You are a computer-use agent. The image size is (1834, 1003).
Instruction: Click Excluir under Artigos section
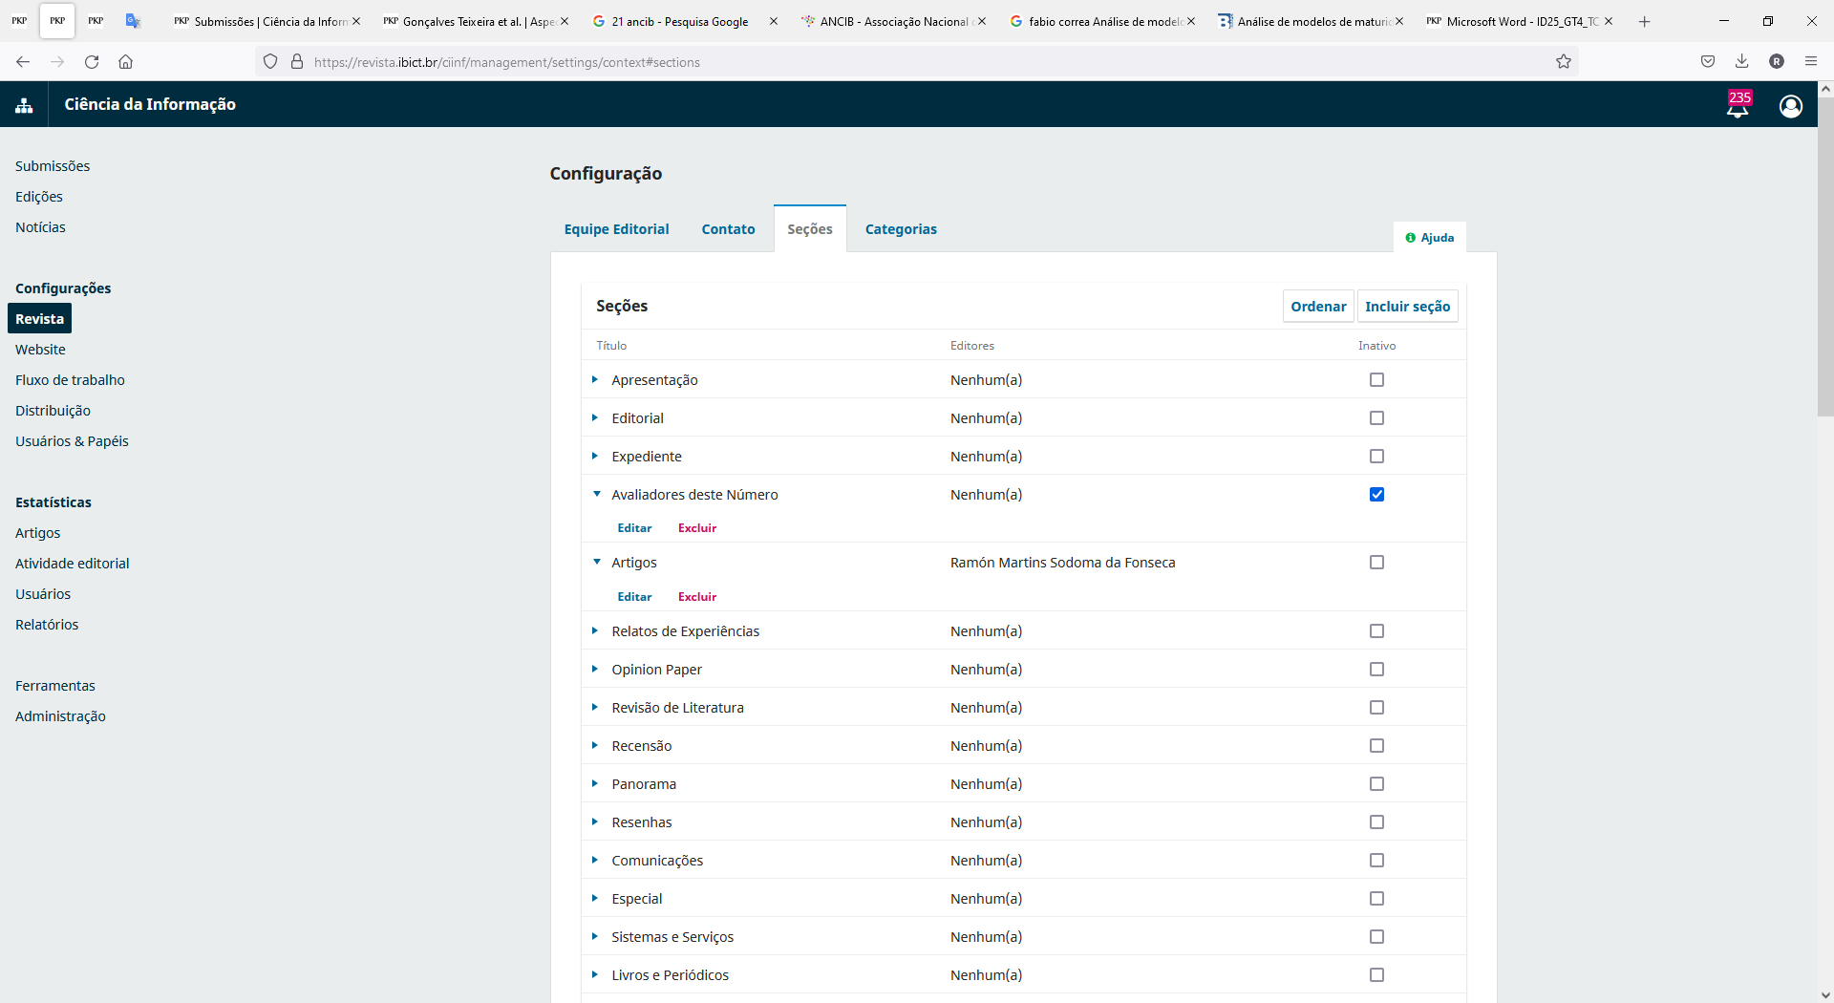(x=697, y=597)
